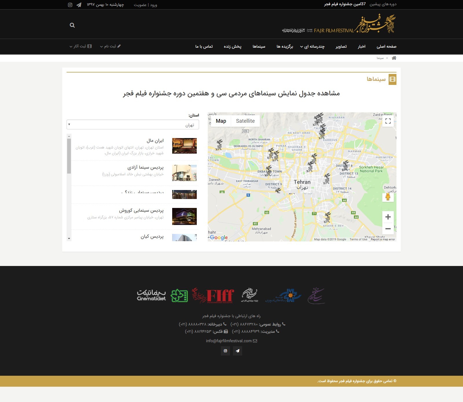The height and width of the screenshot is (402, 463).
Task: Go to صفحه اصلی menu item
Action: pos(386,46)
